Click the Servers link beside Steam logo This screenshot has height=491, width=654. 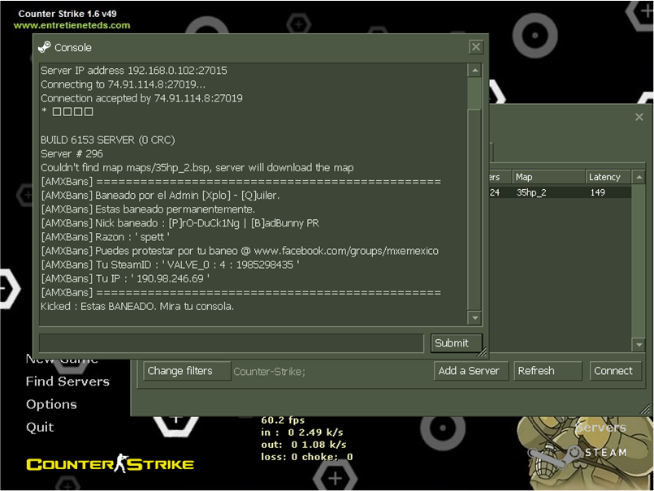point(600,427)
